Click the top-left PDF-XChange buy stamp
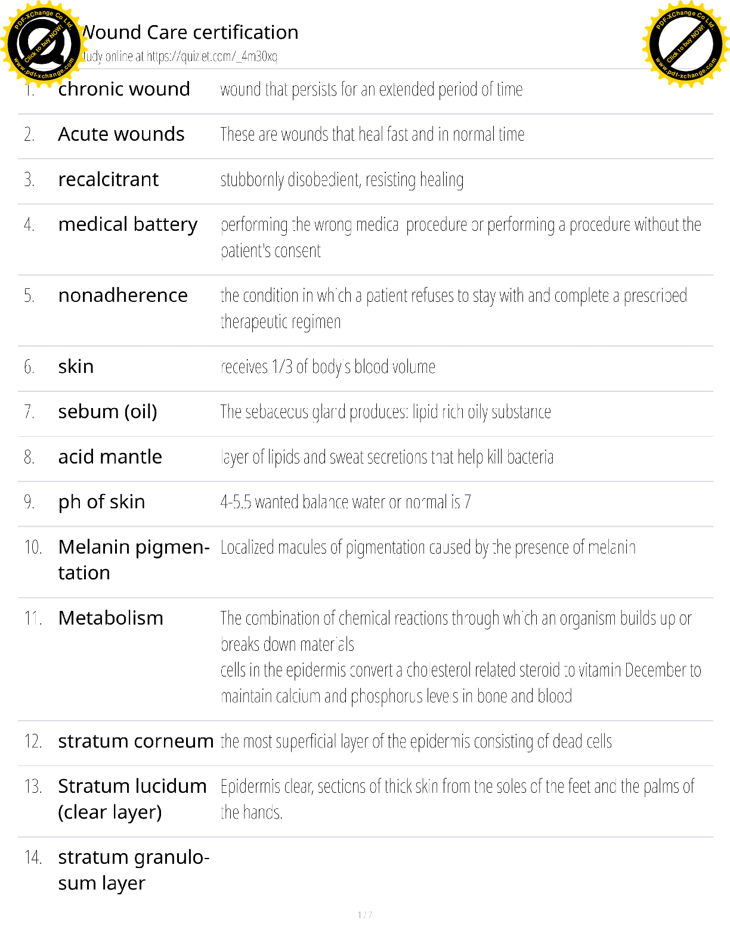730x945 pixels. pyautogui.click(x=42, y=44)
